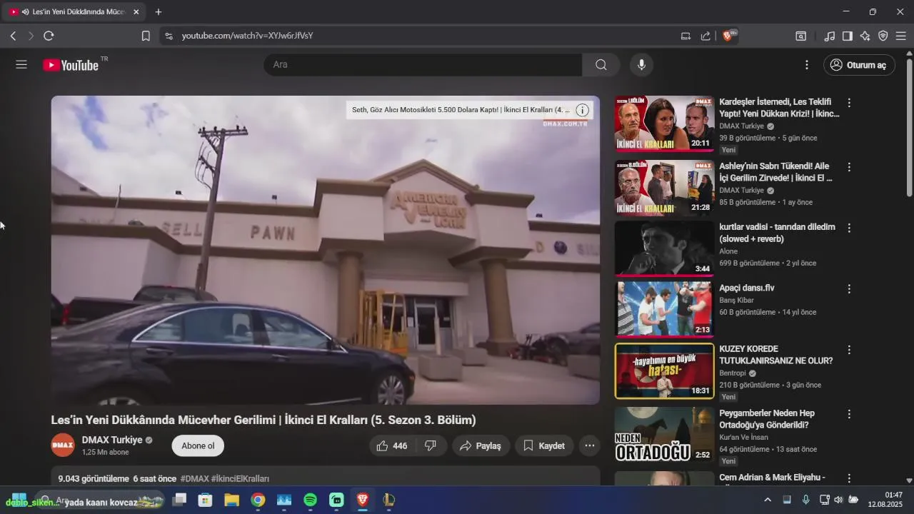Show hidden system tray icons chevron

(768, 500)
